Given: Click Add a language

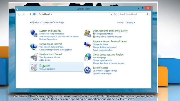Looking at the screenshot, I should coord(99,58).
